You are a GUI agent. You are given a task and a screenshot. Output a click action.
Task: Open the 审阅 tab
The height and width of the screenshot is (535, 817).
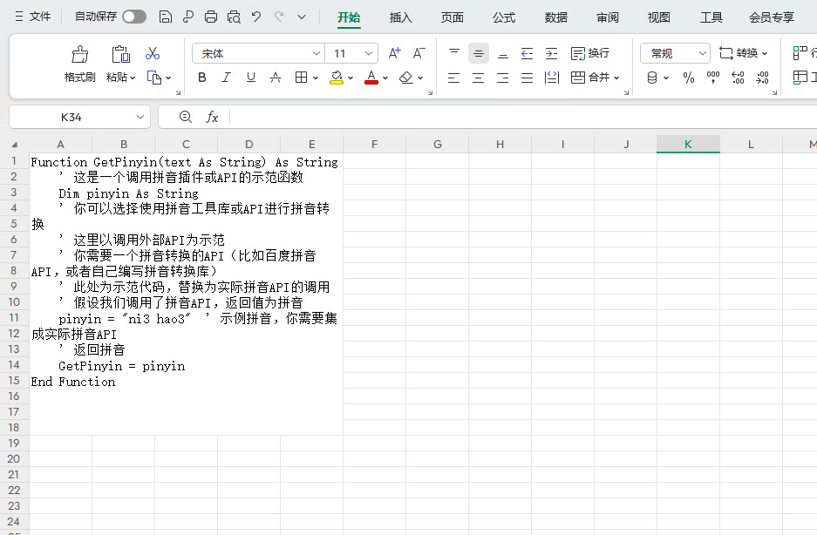pyautogui.click(x=608, y=17)
